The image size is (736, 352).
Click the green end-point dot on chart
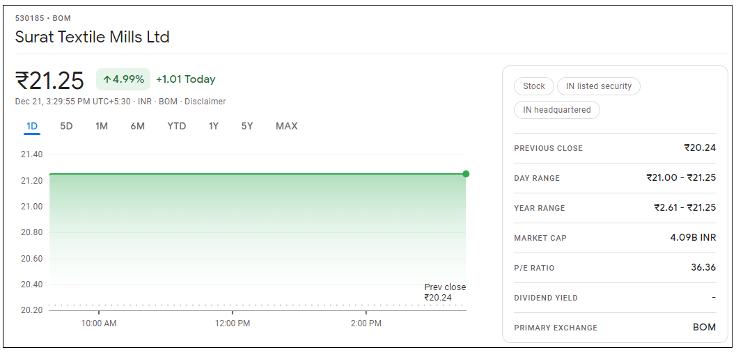coord(466,174)
